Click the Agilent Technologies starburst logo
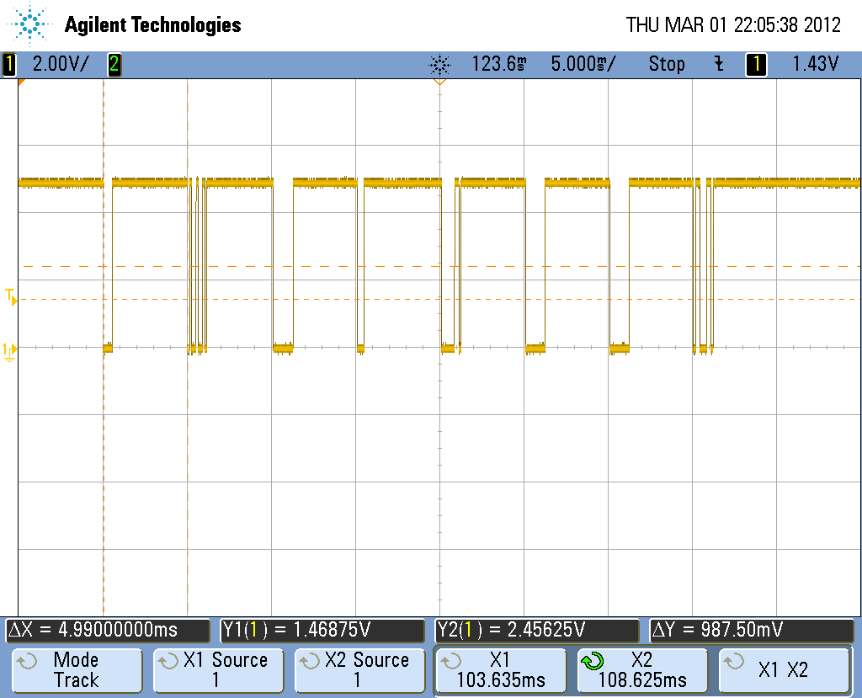Screen dimensions: 862x698 click(31, 24)
